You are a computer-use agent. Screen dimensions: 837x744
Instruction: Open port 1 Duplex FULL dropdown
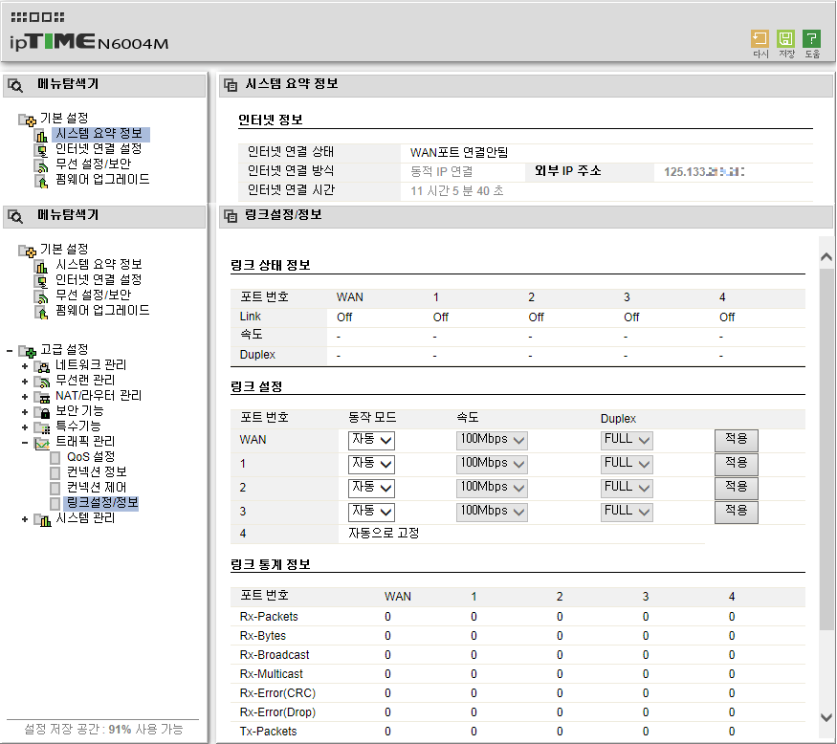627,464
